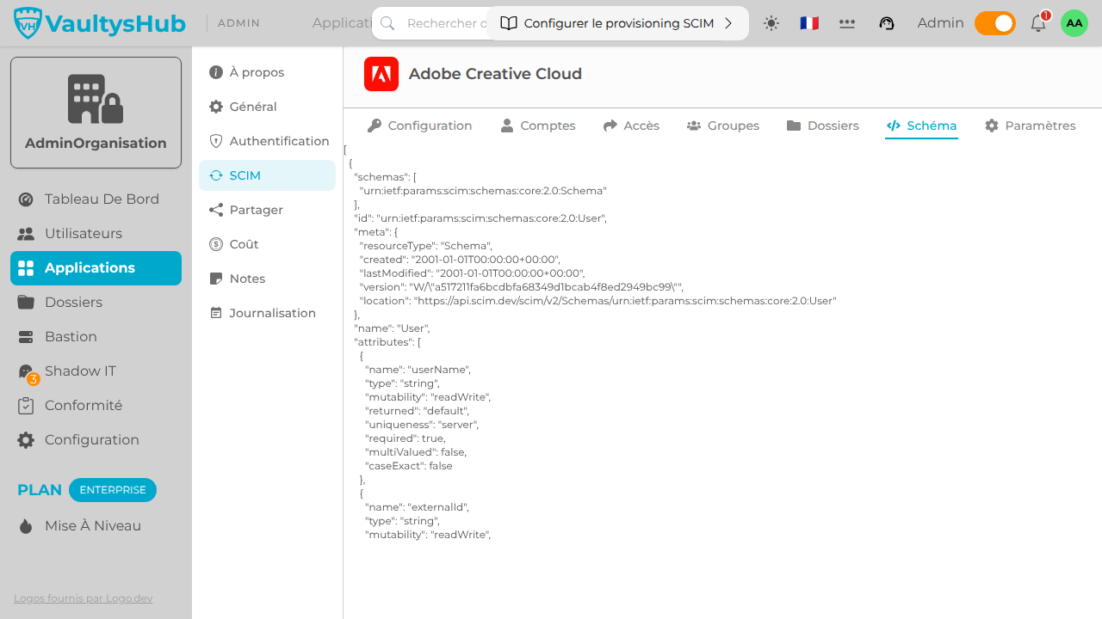The height and width of the screenshot is (619, 1102).
Task: Select the SCIM menu item
Action: [x=267, y=175]
